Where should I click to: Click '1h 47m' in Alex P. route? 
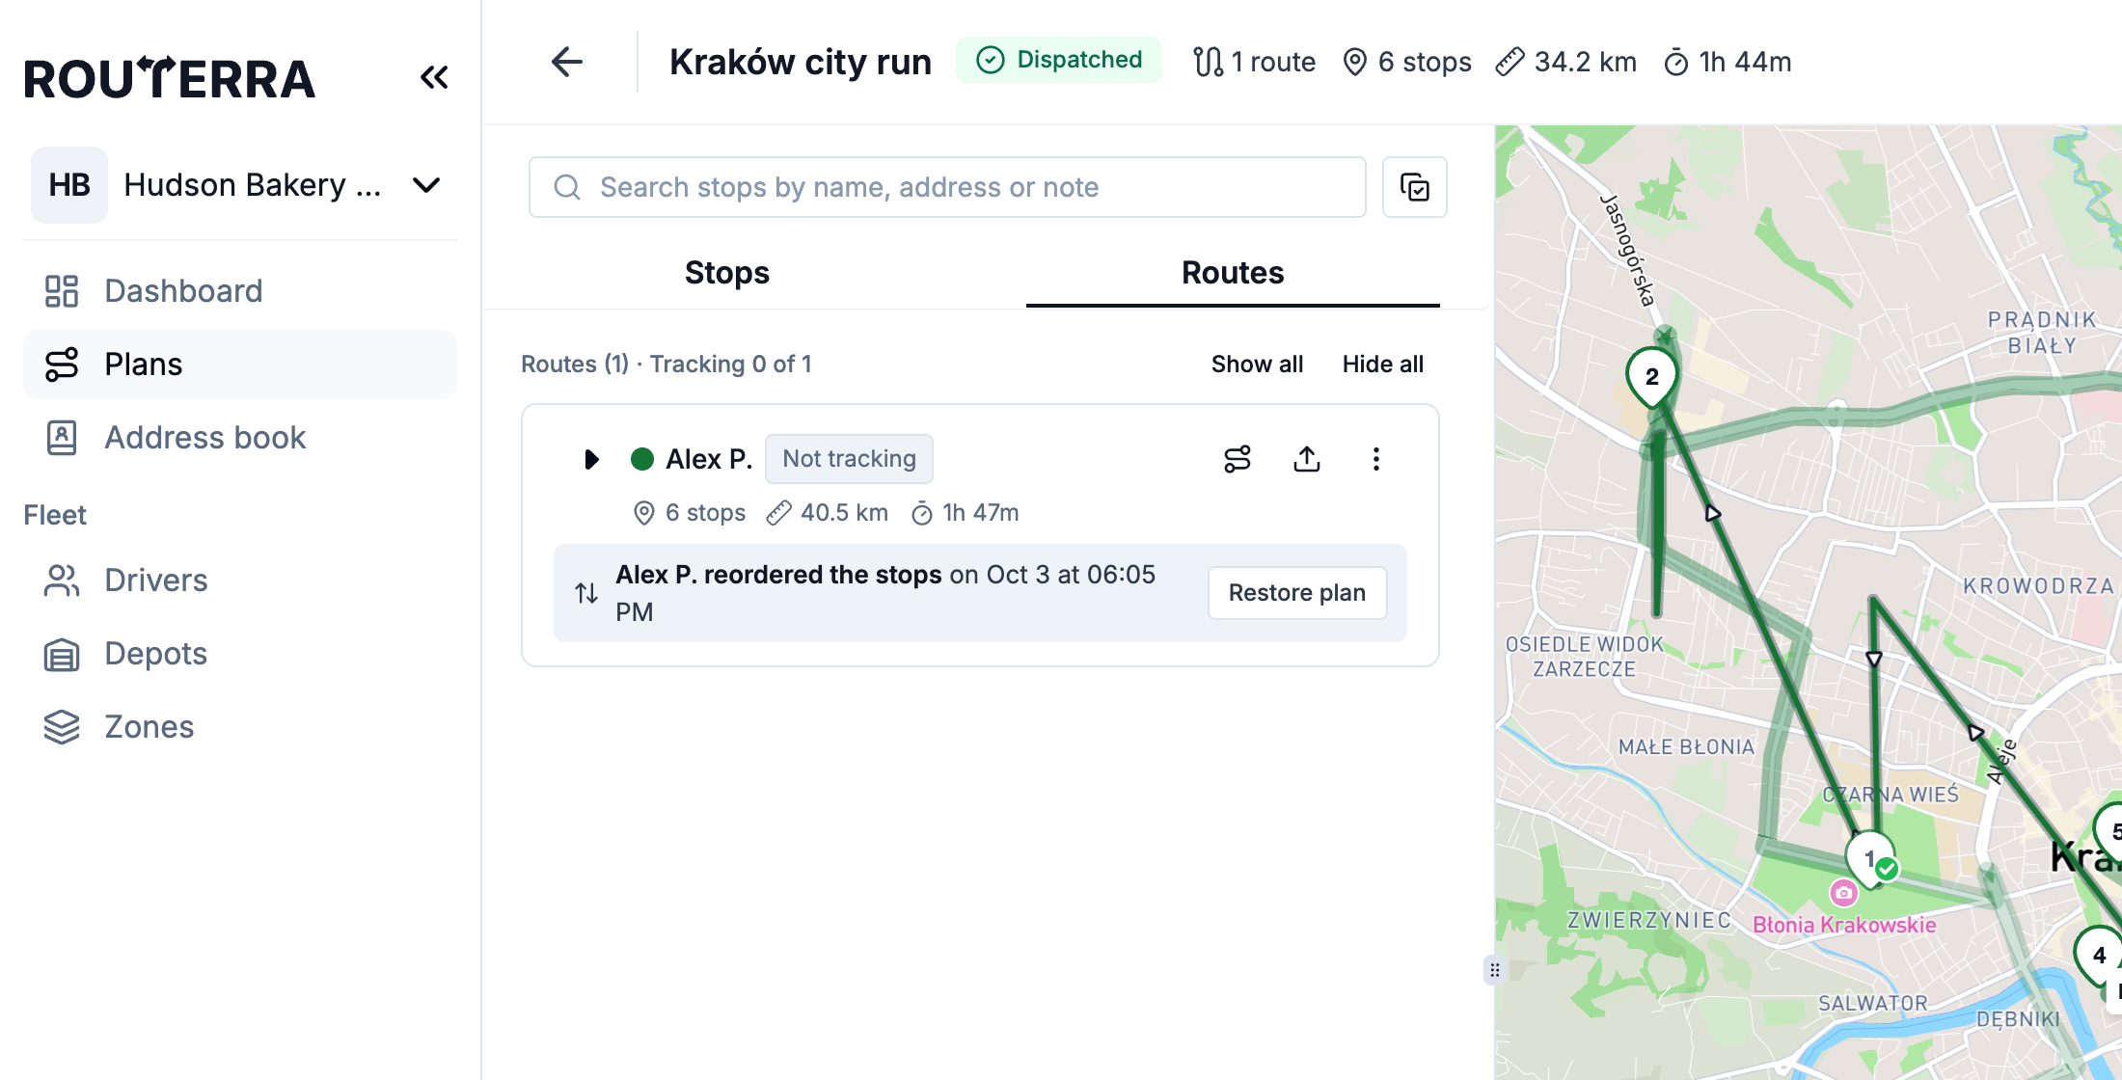click(966, 513)
